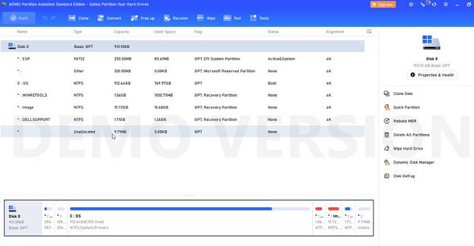The height and width of the screenshot is (246, 474).
Task: Open the Tools menu
Action: [259, 18]
